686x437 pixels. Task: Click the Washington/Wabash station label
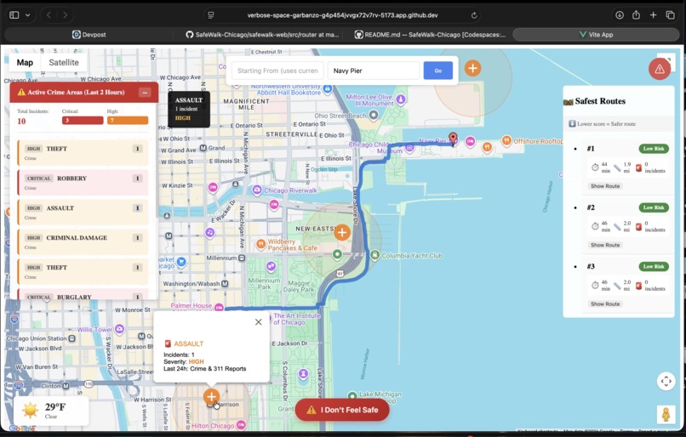pos(192,284)
